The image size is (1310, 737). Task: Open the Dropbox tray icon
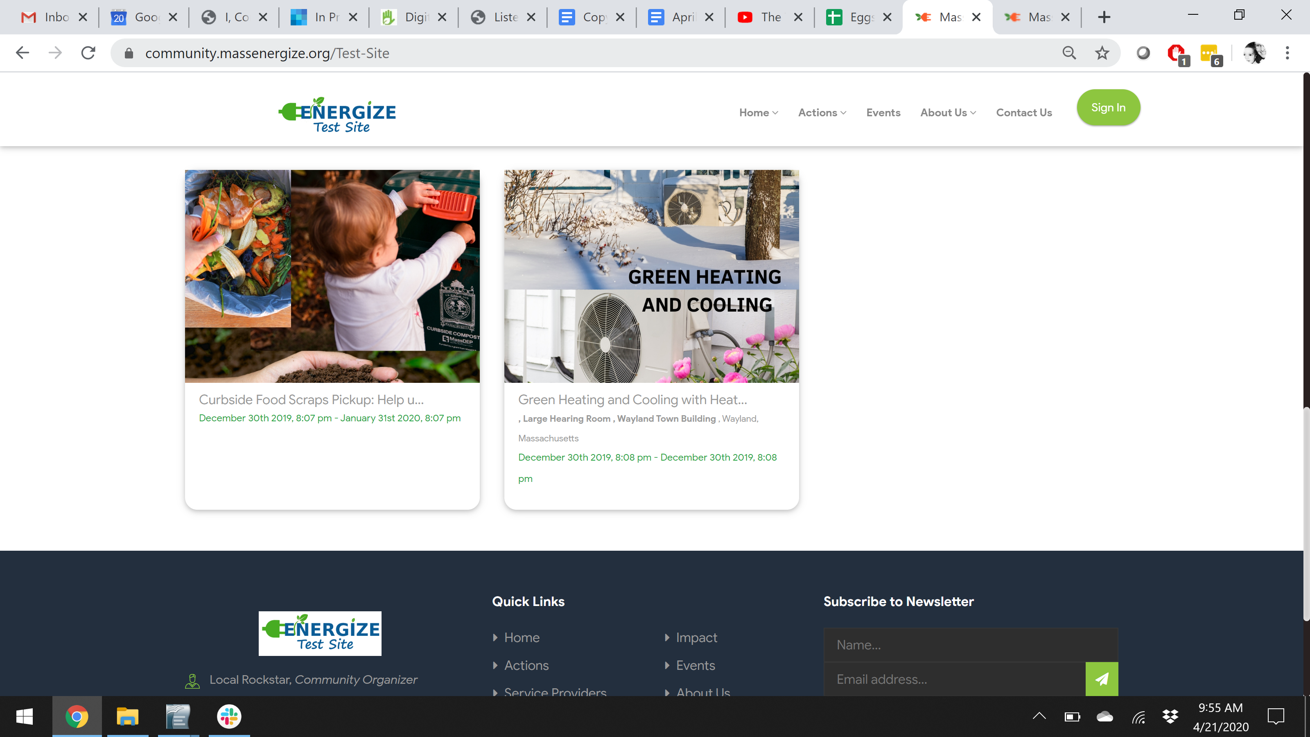click(x=1170, y=716)
